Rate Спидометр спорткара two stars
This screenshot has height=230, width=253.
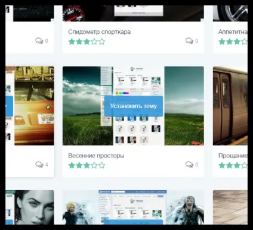pos(79,42)
